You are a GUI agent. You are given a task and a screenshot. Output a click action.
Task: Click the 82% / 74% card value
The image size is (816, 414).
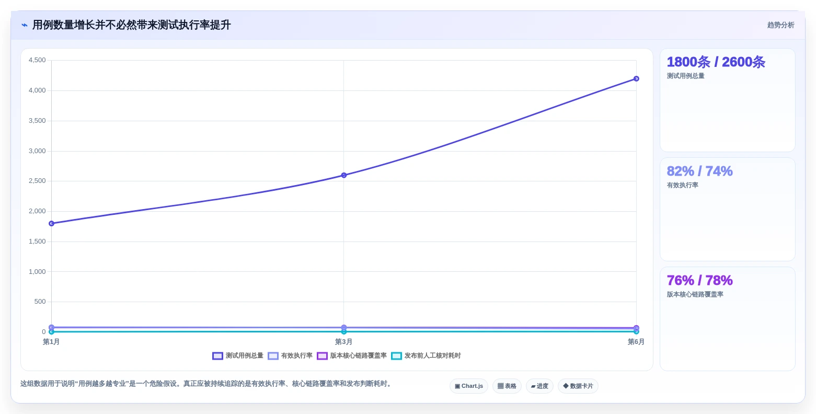click(x=699, y=171)
